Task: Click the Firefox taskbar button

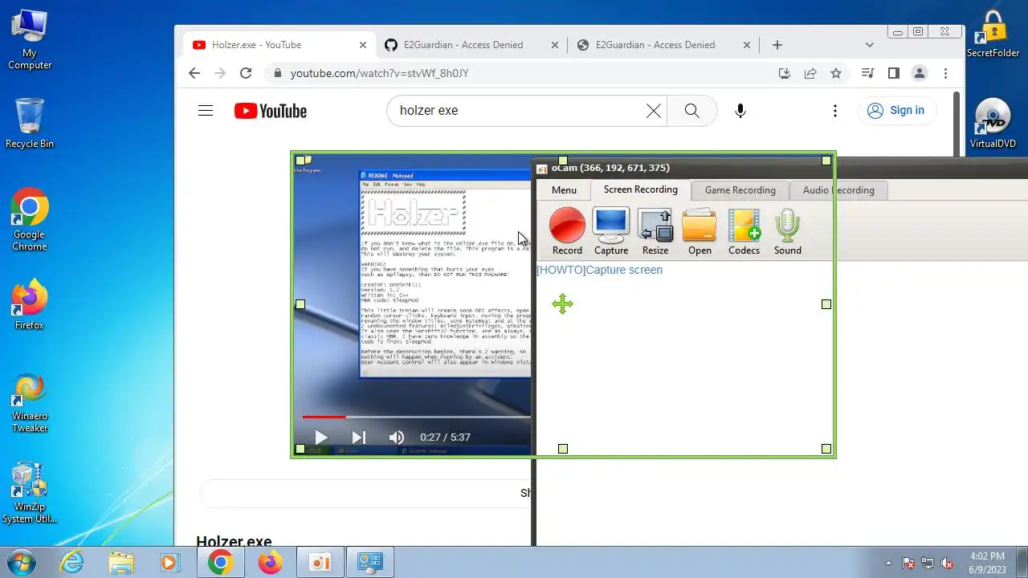Action: coord(270,562)
